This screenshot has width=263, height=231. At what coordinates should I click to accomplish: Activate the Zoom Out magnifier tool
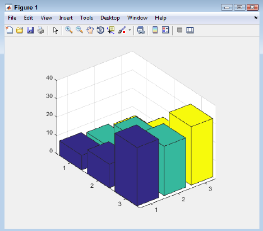tap(80, 30)
